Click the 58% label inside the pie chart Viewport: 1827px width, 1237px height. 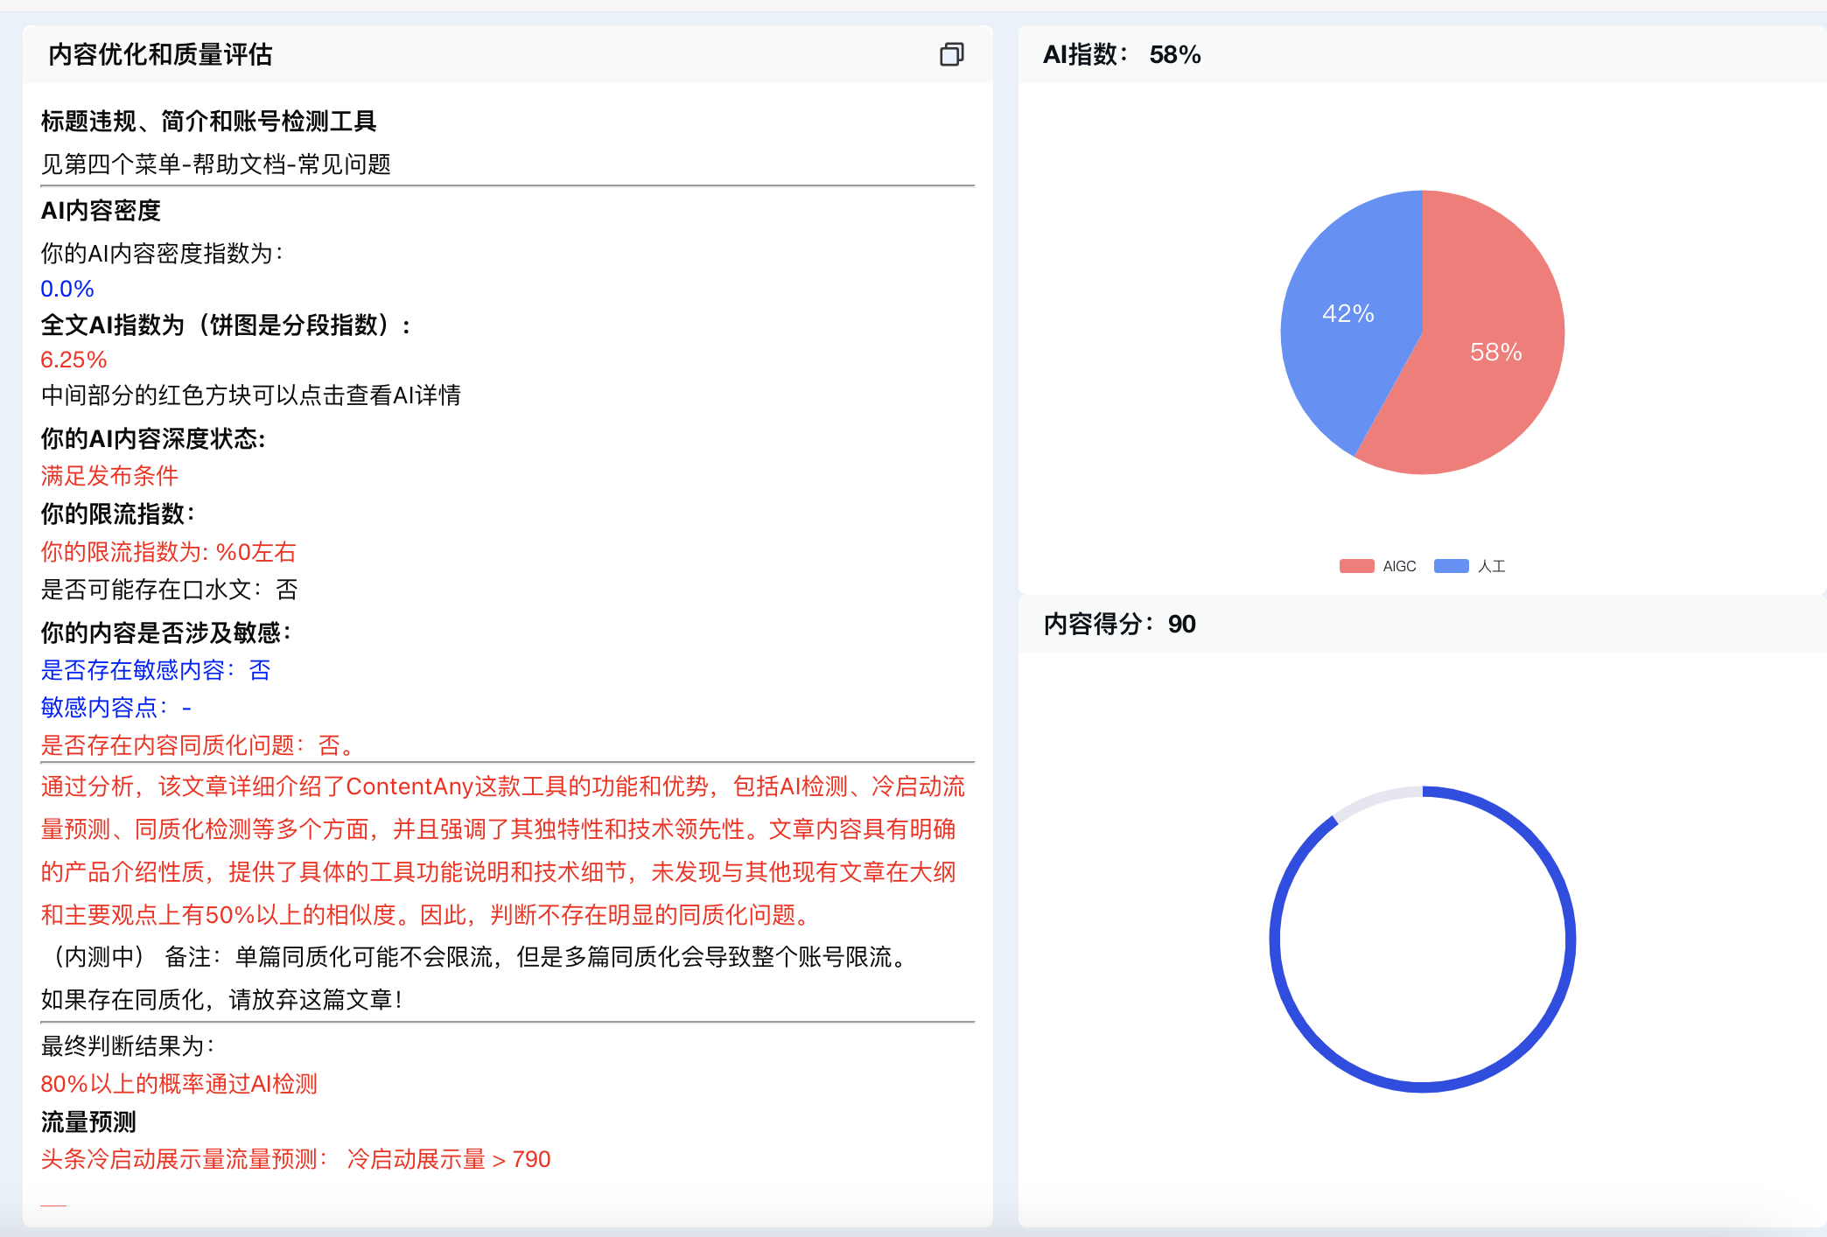(x=1495, y=353)
